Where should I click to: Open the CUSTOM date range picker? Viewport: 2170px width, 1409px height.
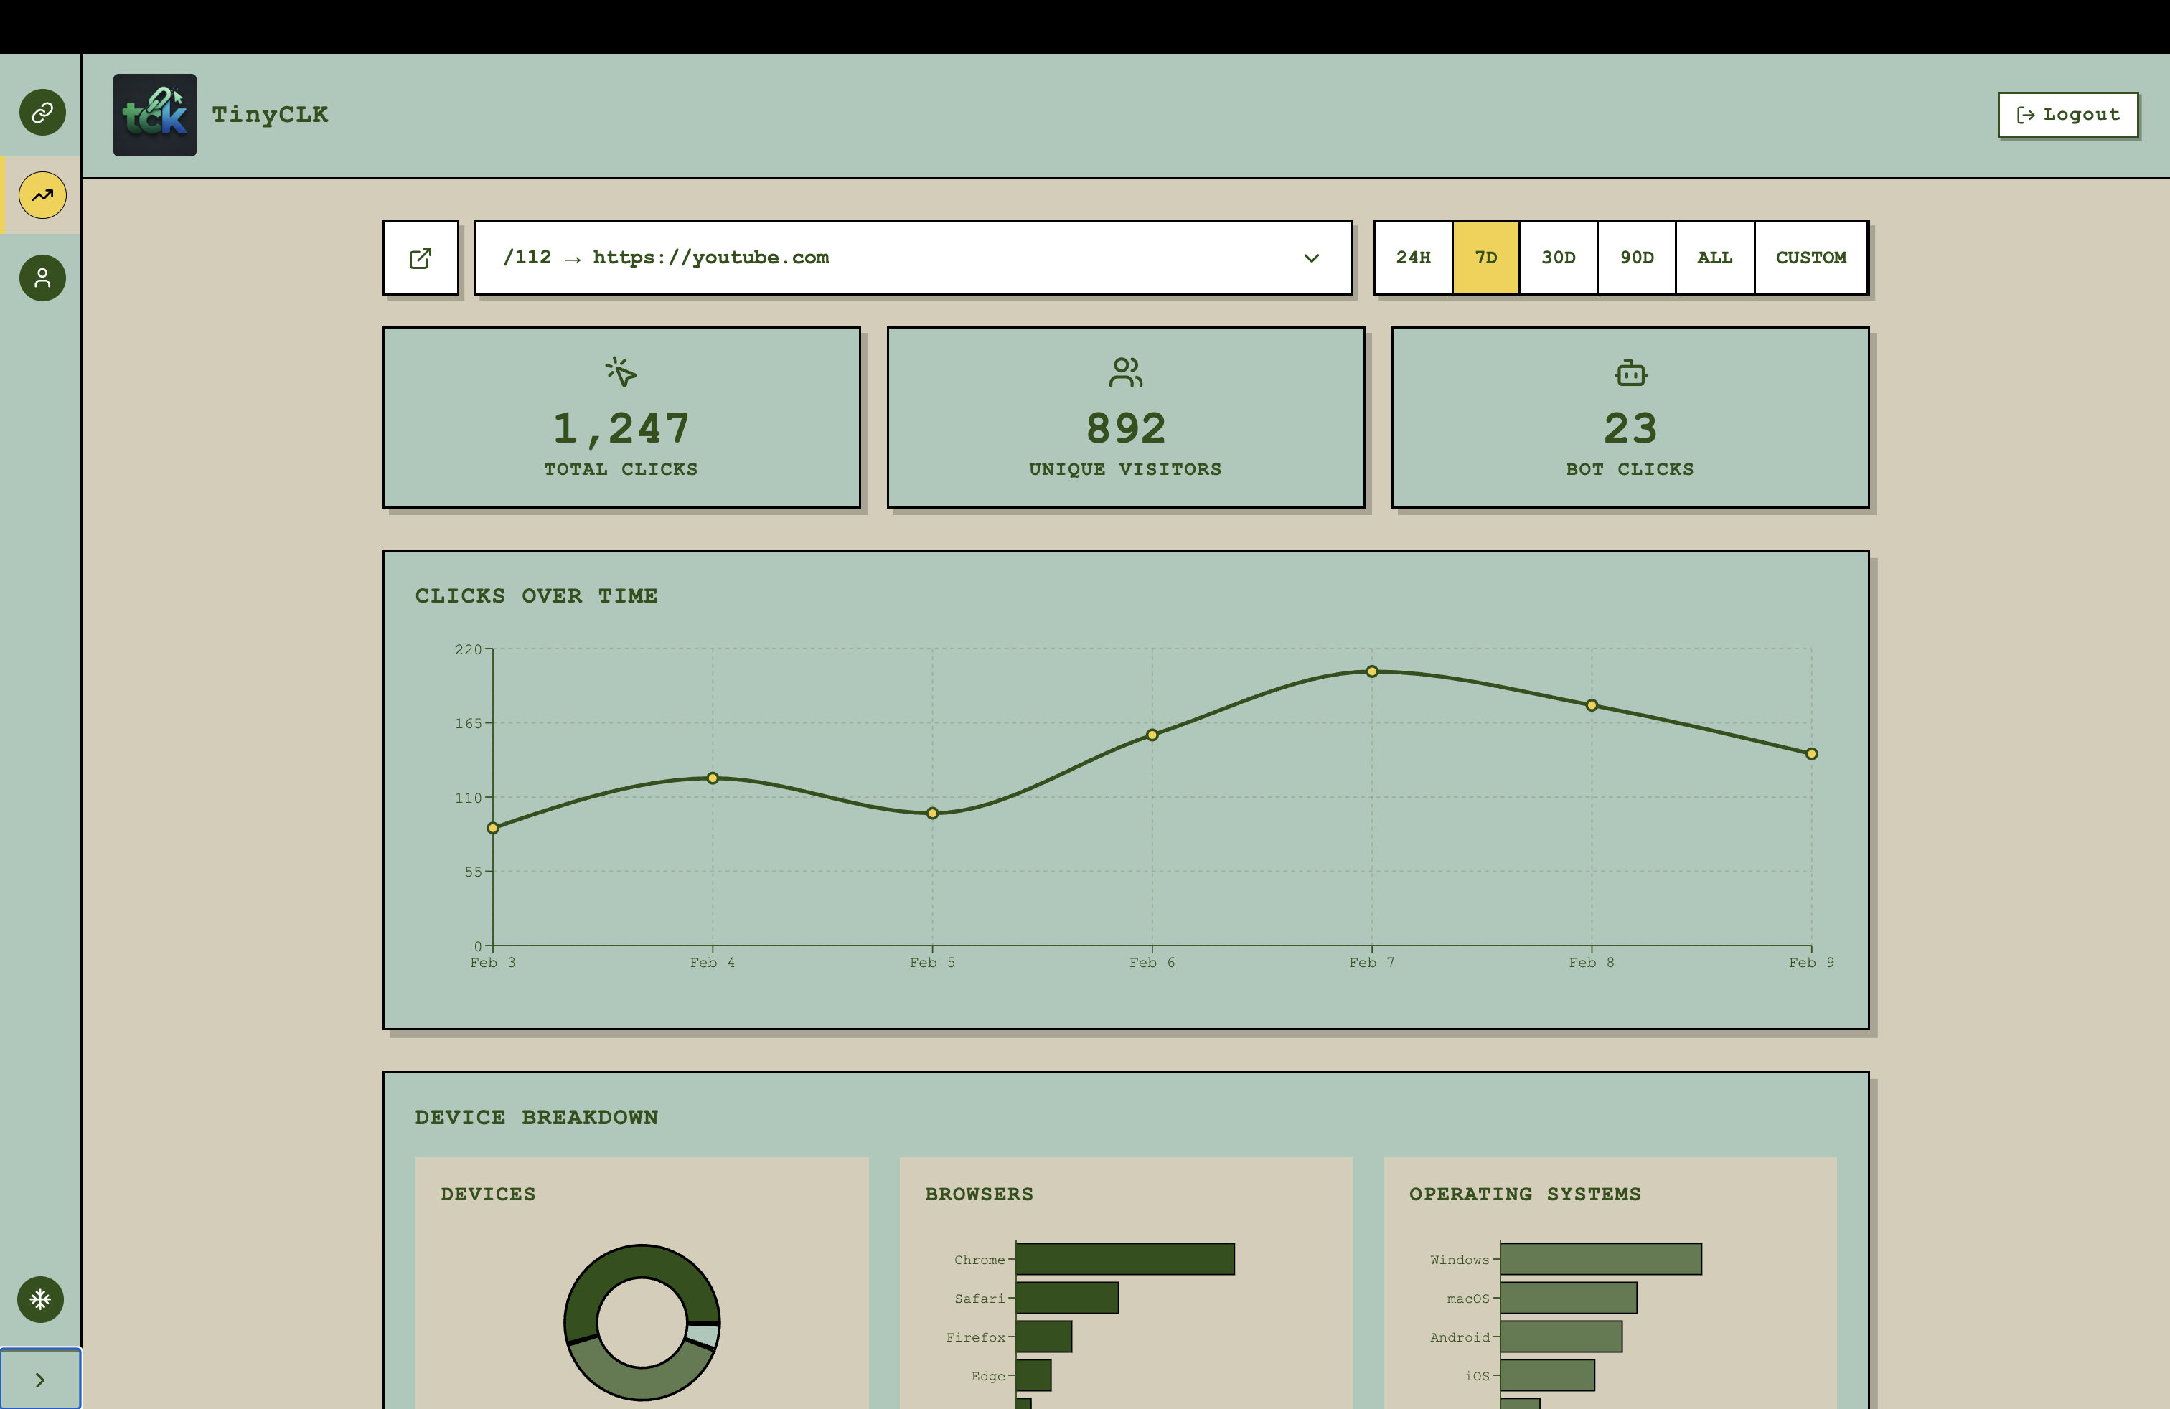pos(1810,258)
